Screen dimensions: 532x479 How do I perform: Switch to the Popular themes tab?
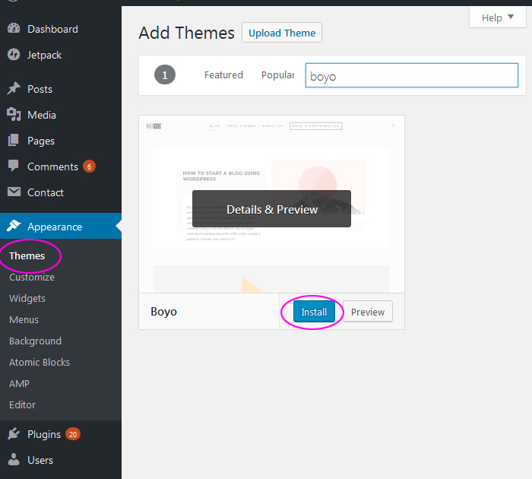click(x=277, y=75)
